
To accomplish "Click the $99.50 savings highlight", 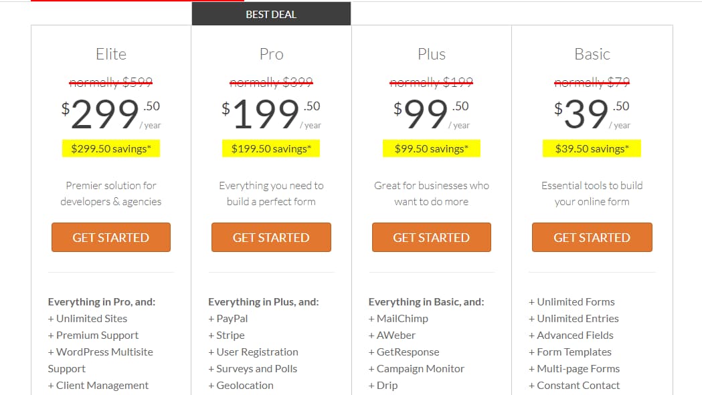I will click(x=431, y=148).
